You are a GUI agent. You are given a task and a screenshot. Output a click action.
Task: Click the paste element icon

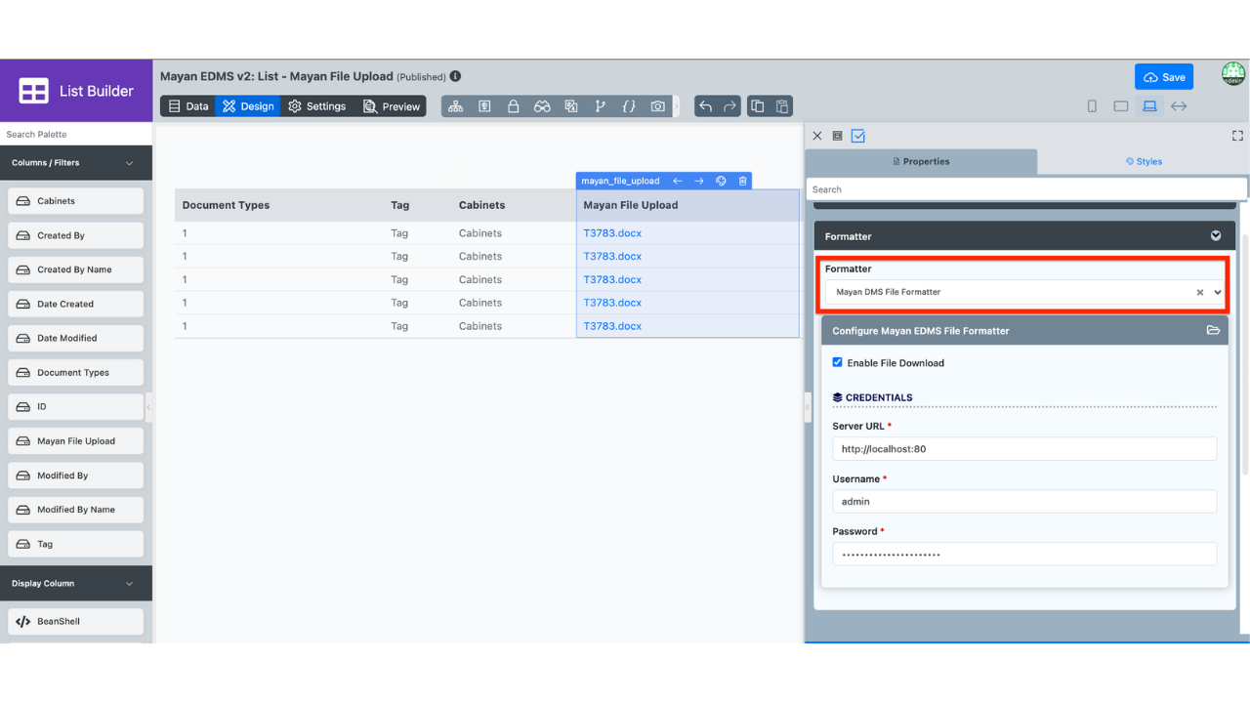781,106
